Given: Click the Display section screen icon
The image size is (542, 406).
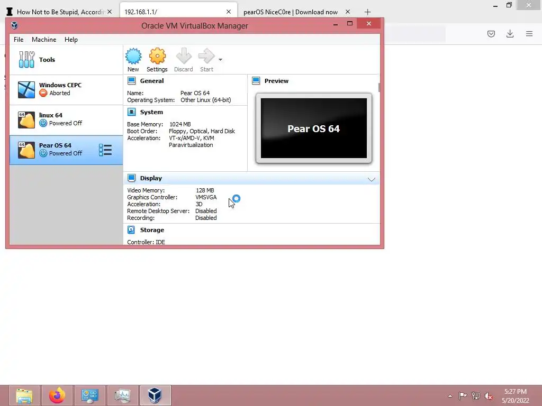Looking at the screenshot, I should (131, 178).
